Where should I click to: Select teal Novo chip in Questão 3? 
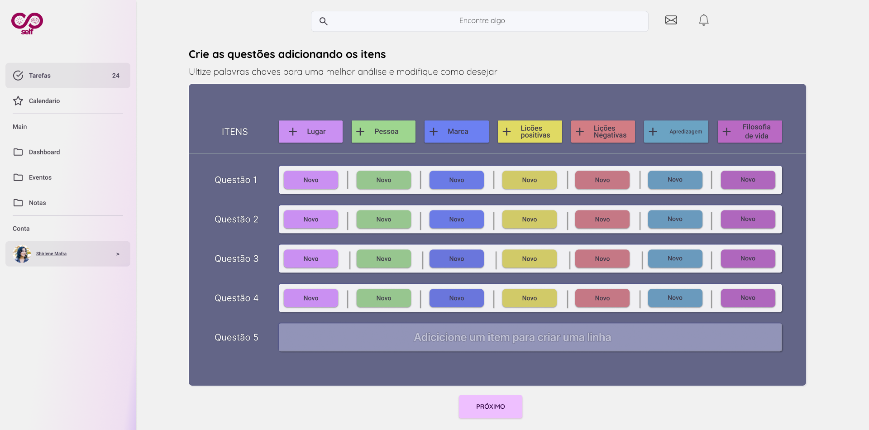[675, 258]
